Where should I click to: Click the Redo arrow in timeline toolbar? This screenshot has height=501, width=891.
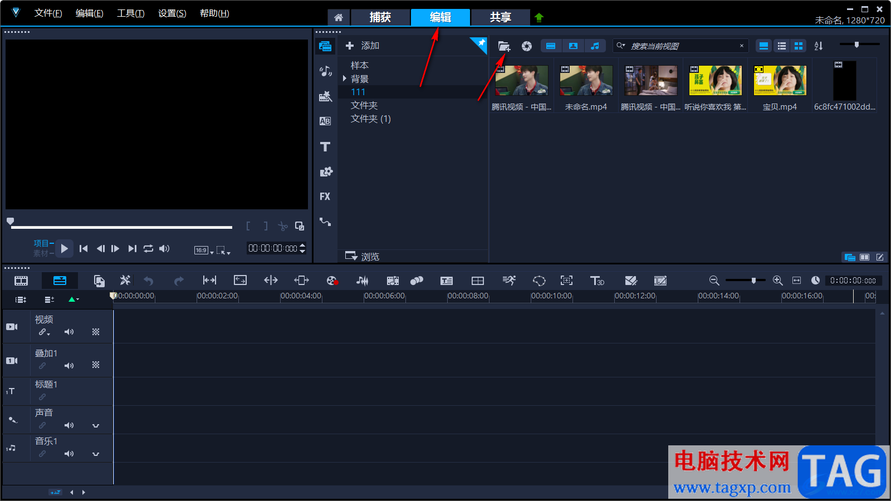coord(178,281)
